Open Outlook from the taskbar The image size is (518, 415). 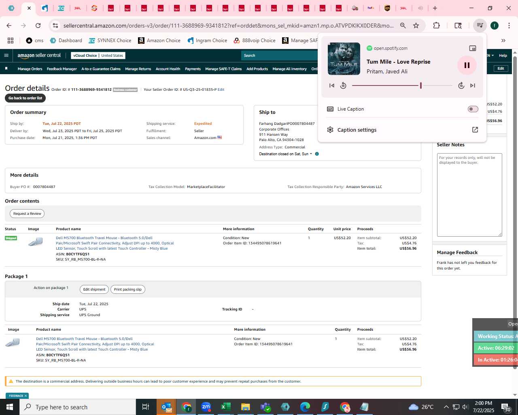pos(166,407)
